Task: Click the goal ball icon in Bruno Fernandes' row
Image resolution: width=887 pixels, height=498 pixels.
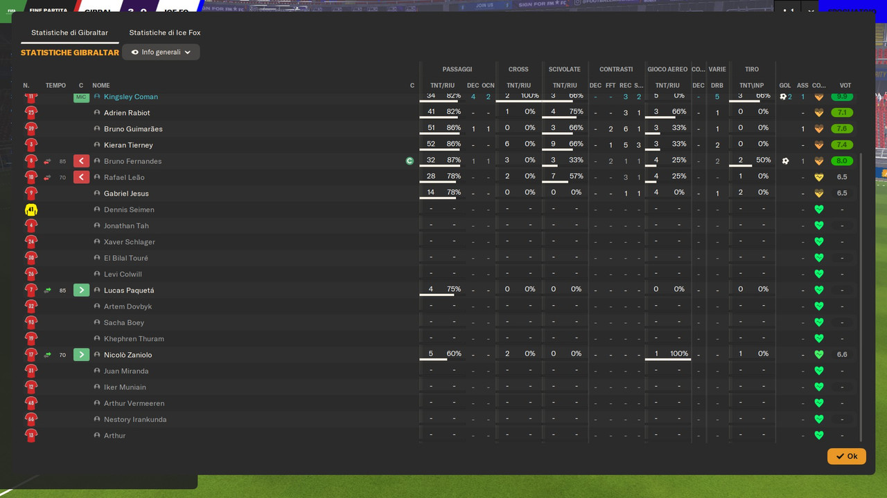Action: (x=785, y=161)
